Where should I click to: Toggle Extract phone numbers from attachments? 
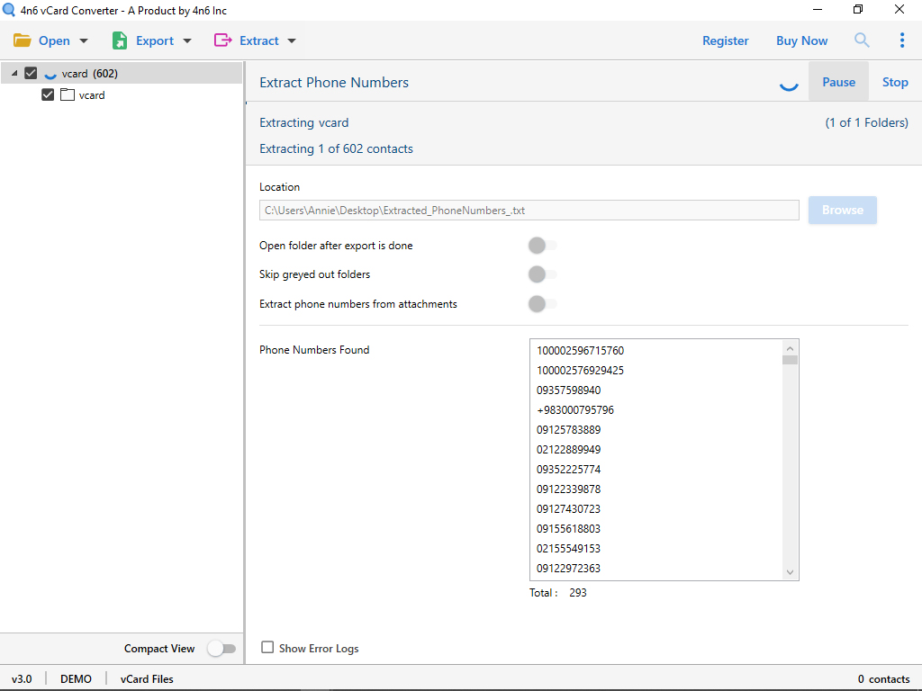[542, 304]
